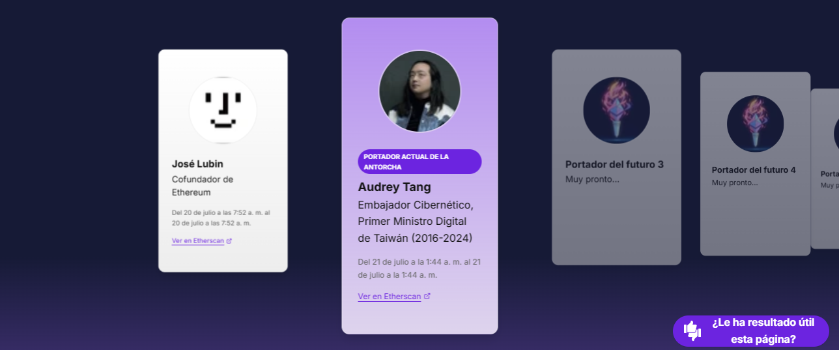Click the date range text on Audrey Tang's card
The width and height of the screenshot is (839, 350).
coord(419,268)
